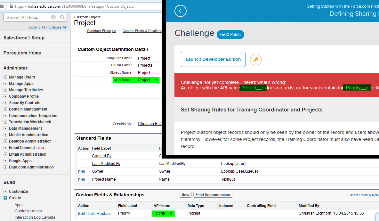The height and width of the screenshot is (221, 379).
Task: Expand Desktop Administration arrow
Action: click(5, 141)
